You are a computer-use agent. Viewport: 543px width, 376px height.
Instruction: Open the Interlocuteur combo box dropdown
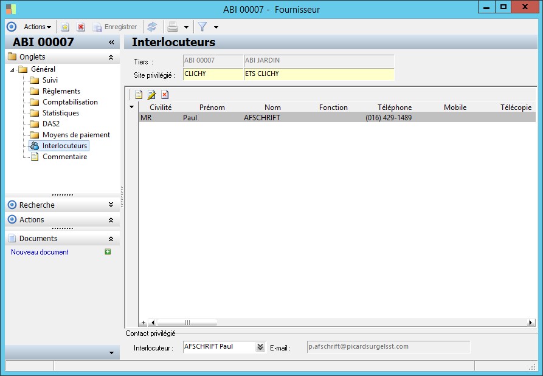[x=260, y=347]
